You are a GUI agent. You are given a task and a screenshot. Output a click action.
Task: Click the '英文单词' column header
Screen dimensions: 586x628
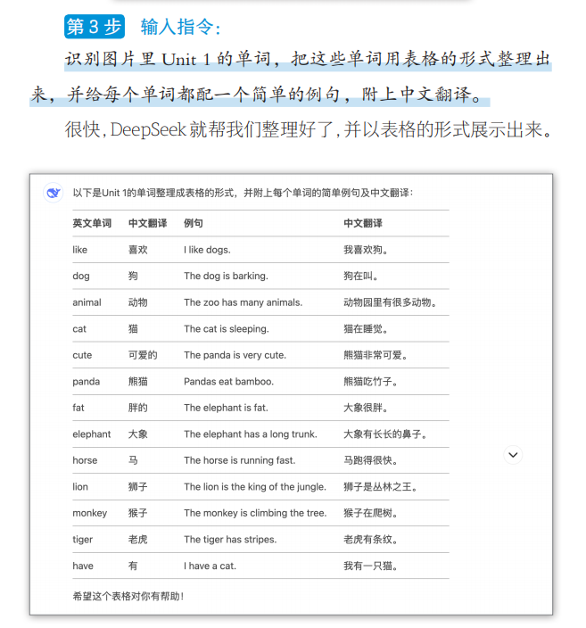(x=92, y=223)
